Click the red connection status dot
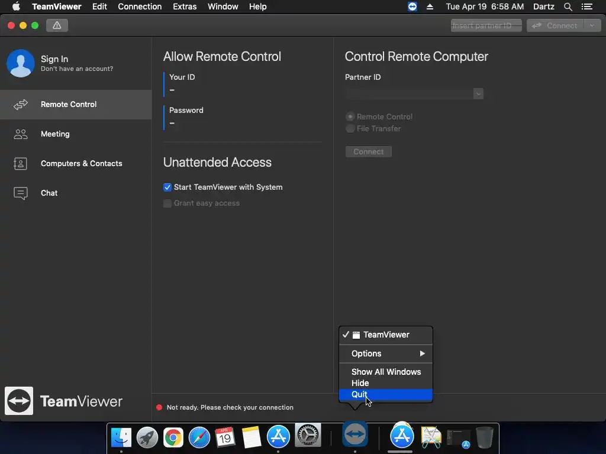 [x=159, y=407]
